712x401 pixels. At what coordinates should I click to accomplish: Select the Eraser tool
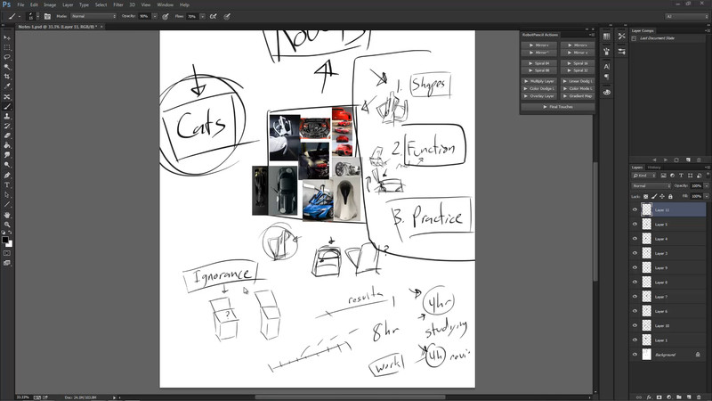pyautogui.click(x=7, y=135)
